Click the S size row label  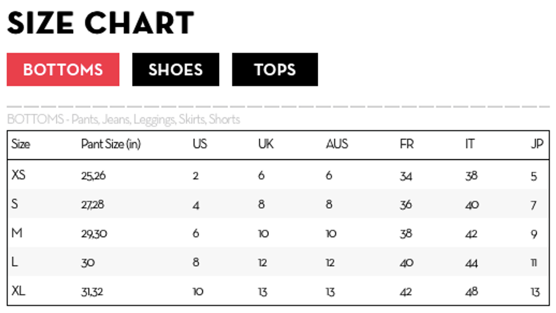tap(15, 204)
